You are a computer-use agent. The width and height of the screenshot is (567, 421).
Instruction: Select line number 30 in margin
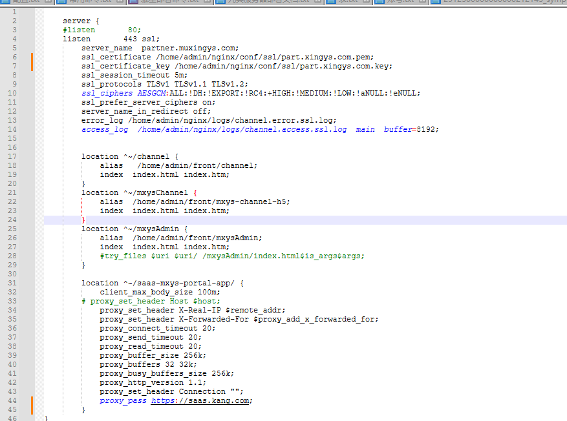[x=12, y=274]
